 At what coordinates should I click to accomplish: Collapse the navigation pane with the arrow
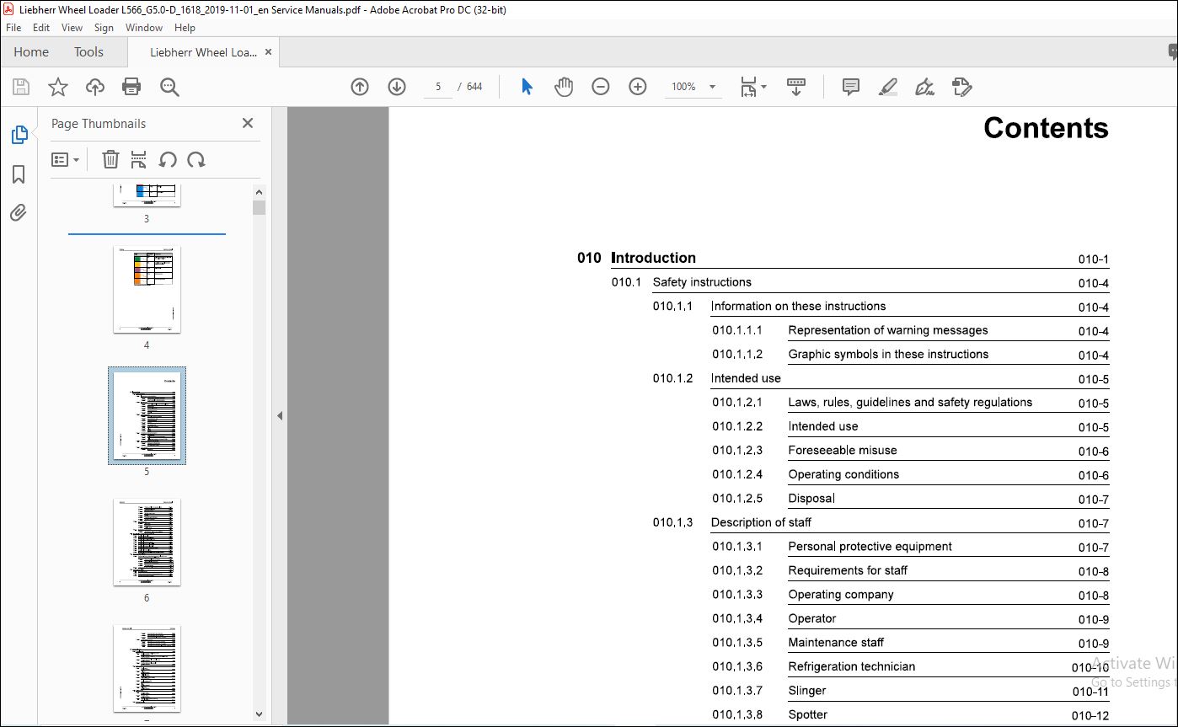click(x=280, y=415)
